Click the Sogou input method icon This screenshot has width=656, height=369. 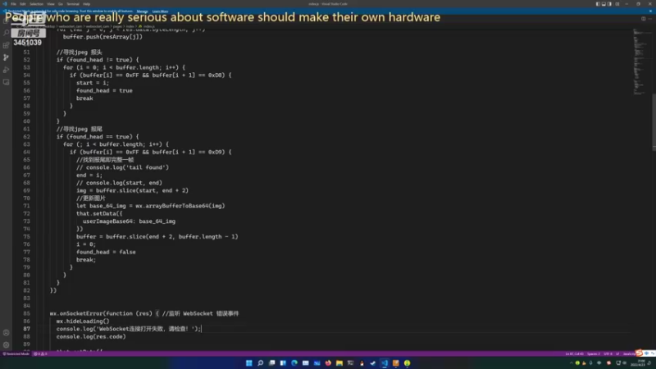coord(640,353)
